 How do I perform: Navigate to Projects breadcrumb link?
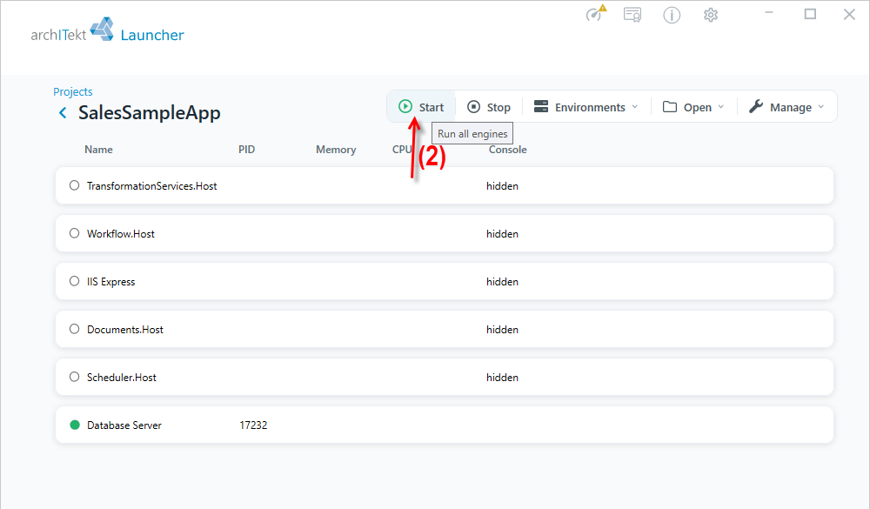coord(73,91)
